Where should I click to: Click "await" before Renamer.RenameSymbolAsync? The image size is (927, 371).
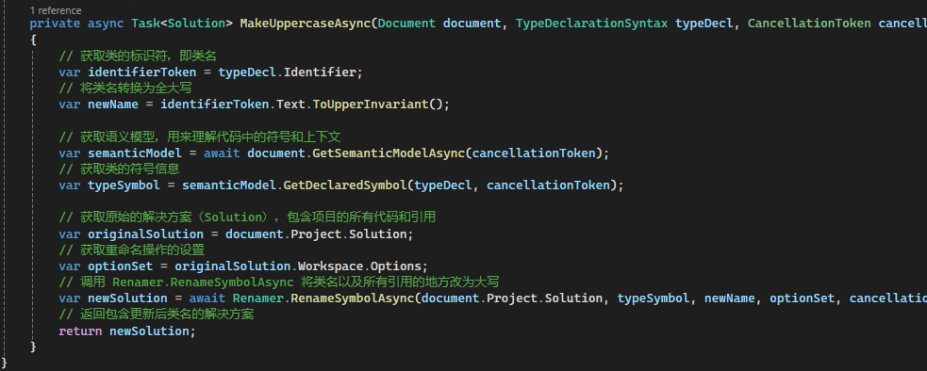[x=207, y=298]
